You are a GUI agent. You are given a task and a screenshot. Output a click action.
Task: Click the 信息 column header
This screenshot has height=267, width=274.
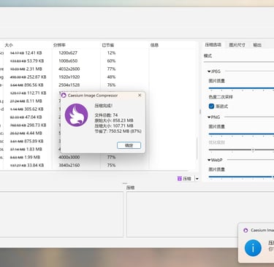pyautogui.click(x=154, y=45)
